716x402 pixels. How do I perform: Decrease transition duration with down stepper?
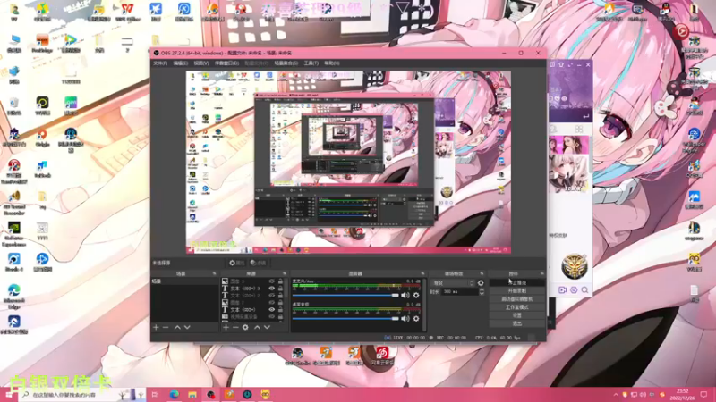point(482,294)
